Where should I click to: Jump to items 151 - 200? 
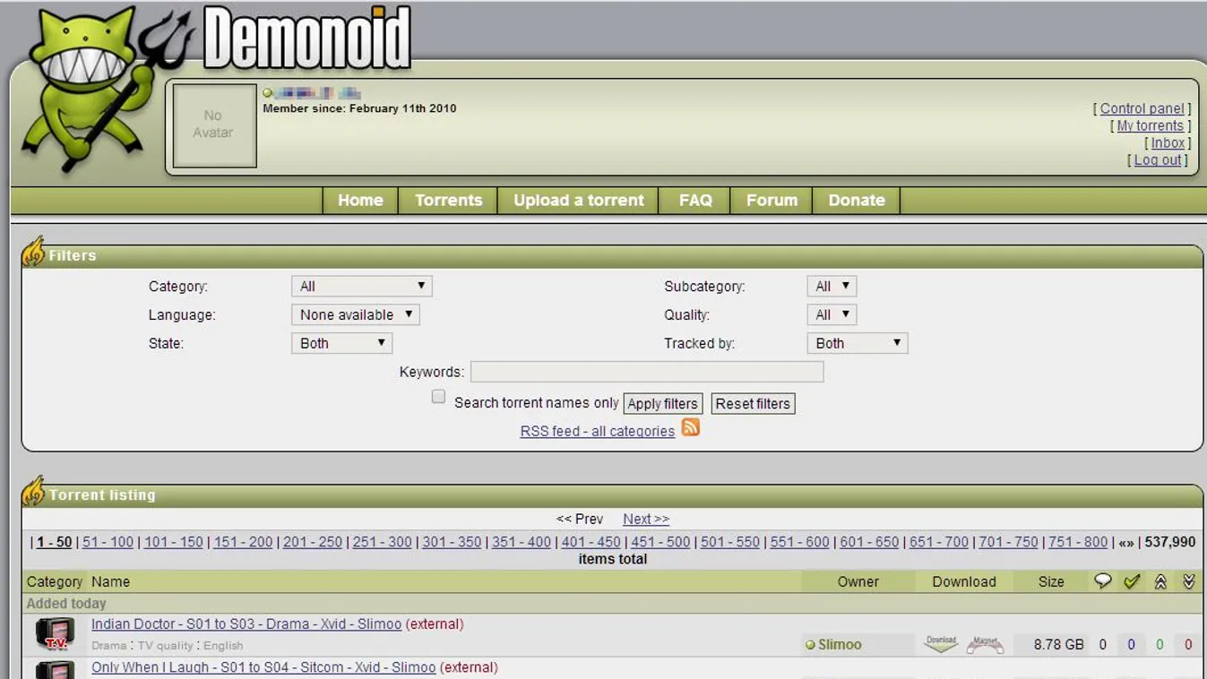tap(243, 542)
